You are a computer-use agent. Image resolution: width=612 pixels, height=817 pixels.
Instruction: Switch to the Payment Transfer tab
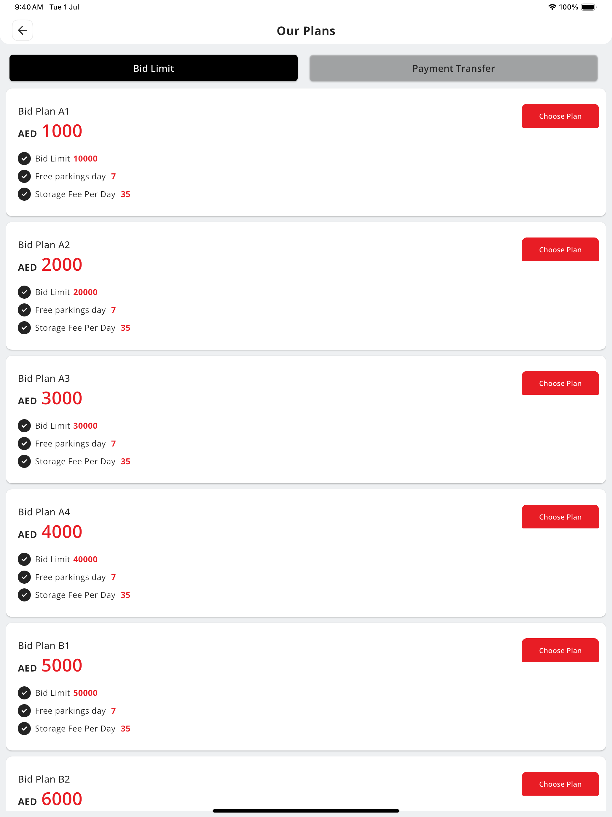[453, 68]
